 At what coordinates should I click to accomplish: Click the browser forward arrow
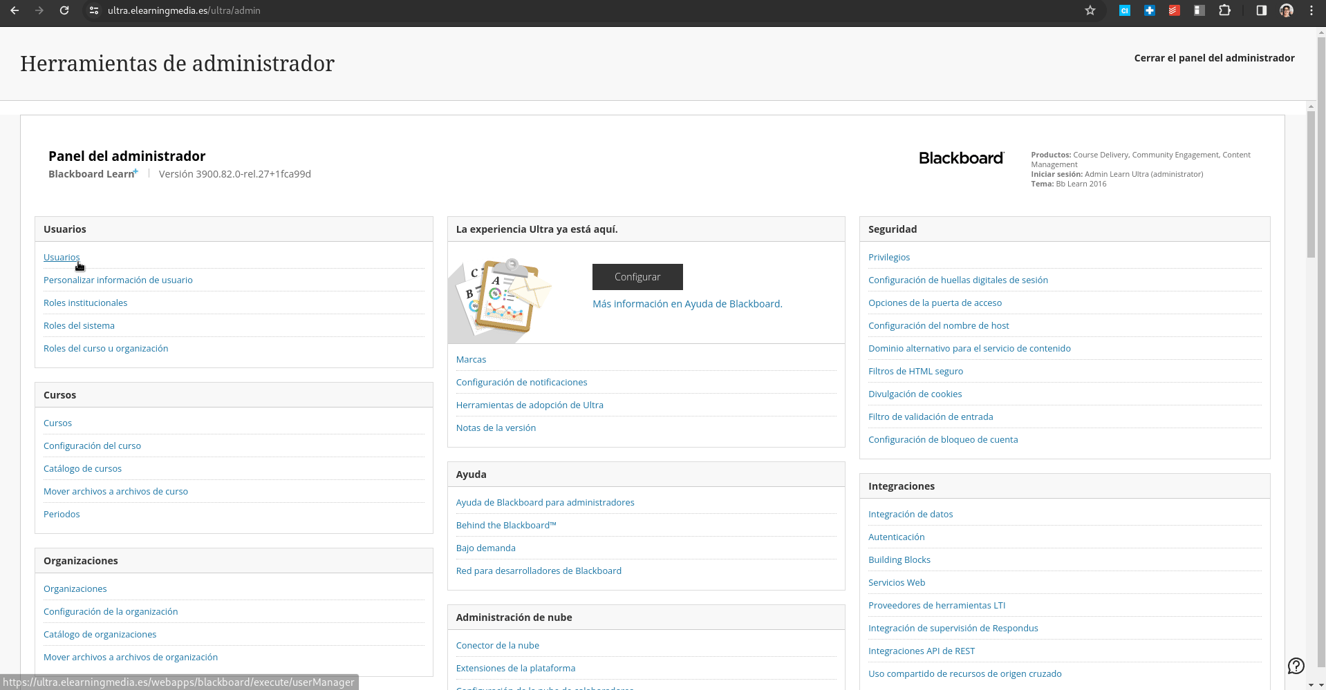39,10
